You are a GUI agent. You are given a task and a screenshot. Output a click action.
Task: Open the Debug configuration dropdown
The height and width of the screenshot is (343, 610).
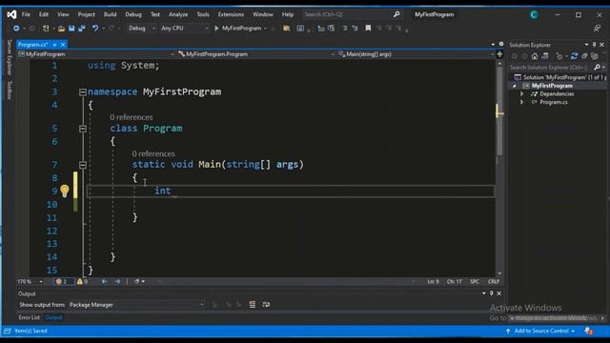click(x=142, y=29)
